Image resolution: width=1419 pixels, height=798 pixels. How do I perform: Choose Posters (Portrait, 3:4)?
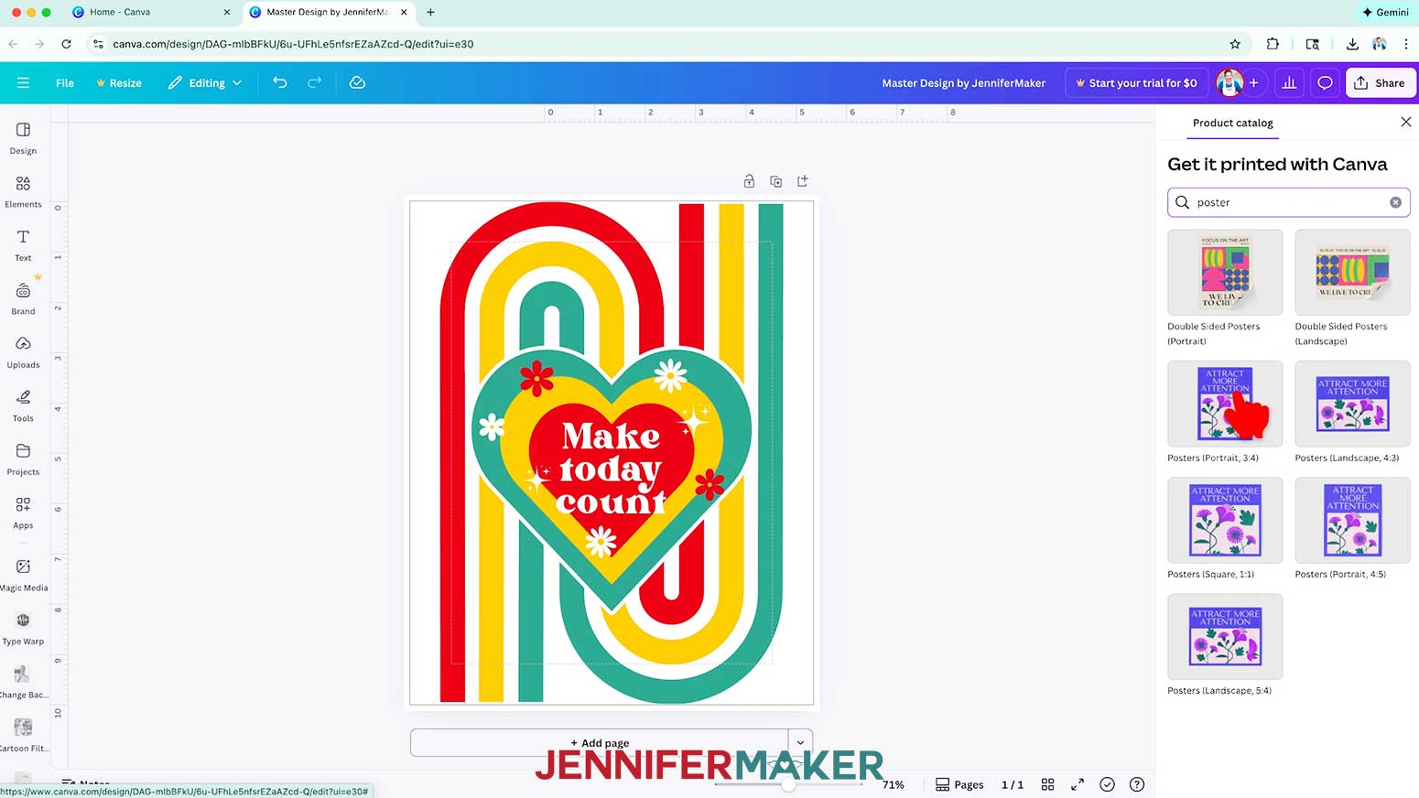[1225, 412]
